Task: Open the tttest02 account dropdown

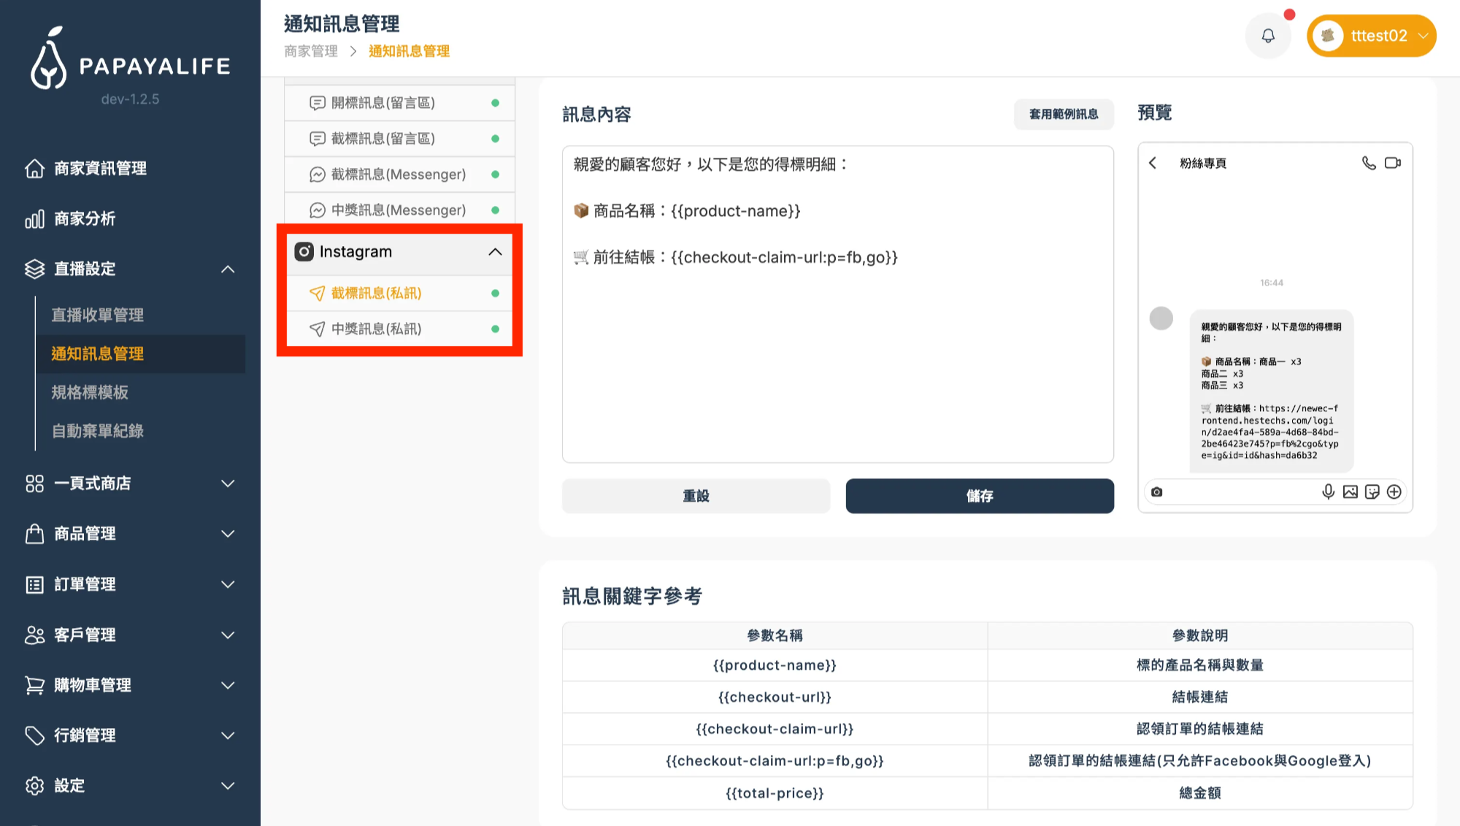Action: pyautogui.click(x=1371, y=36)
